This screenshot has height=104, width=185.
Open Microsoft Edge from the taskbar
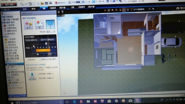click(74, 102)
